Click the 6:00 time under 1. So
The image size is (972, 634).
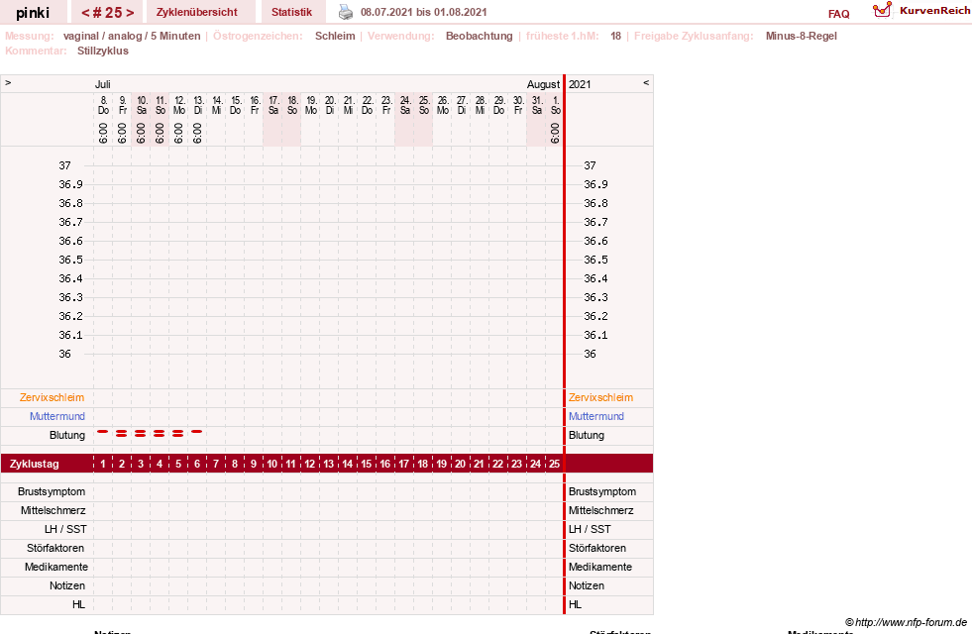click(556, 134)
